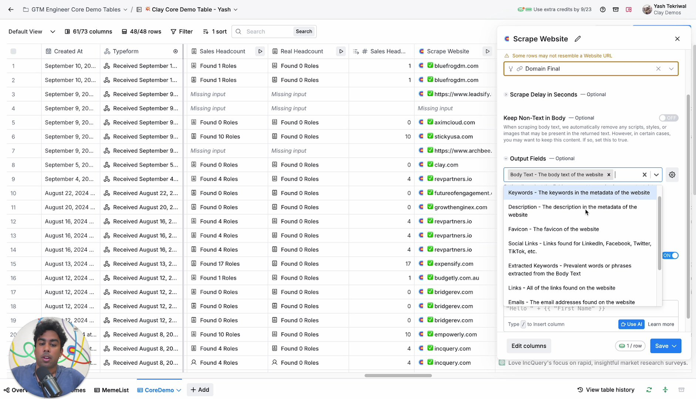Click the horizontal table scrollbar

tap(398, 376)
